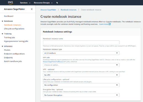The image size is (143, 102).
Task: Click the Amazon SageMaker sidebar title
Action: pos(15,9)
